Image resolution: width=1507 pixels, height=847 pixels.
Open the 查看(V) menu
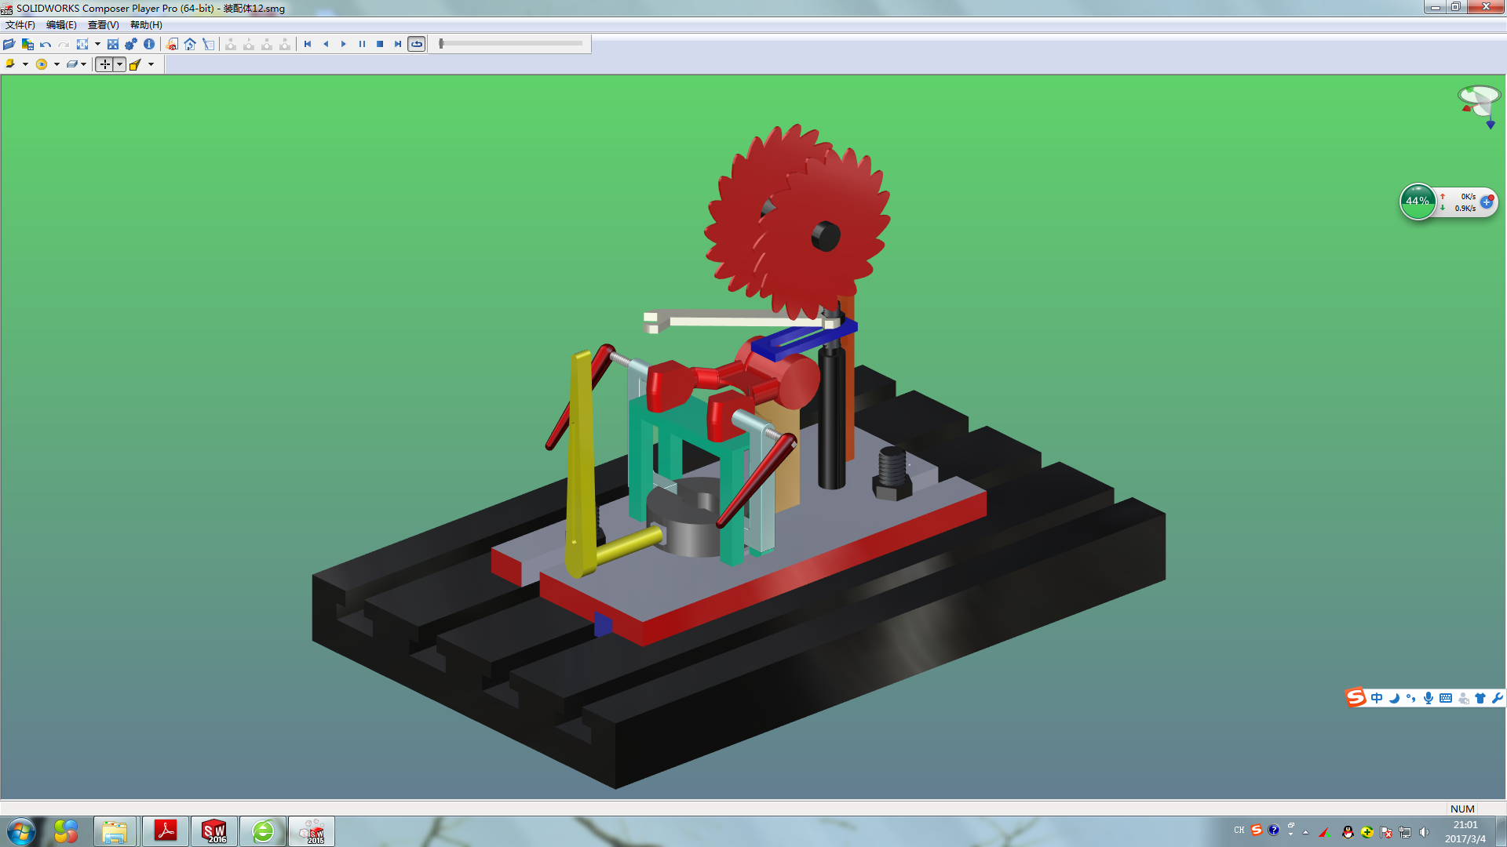click(103, 25)
